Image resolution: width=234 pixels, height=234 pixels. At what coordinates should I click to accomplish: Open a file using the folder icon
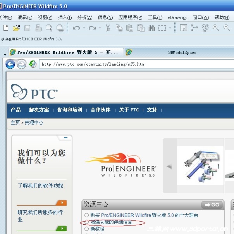pos(16,28)
